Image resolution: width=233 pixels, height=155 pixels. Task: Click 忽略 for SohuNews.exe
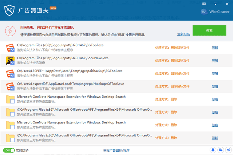point(215,61)
